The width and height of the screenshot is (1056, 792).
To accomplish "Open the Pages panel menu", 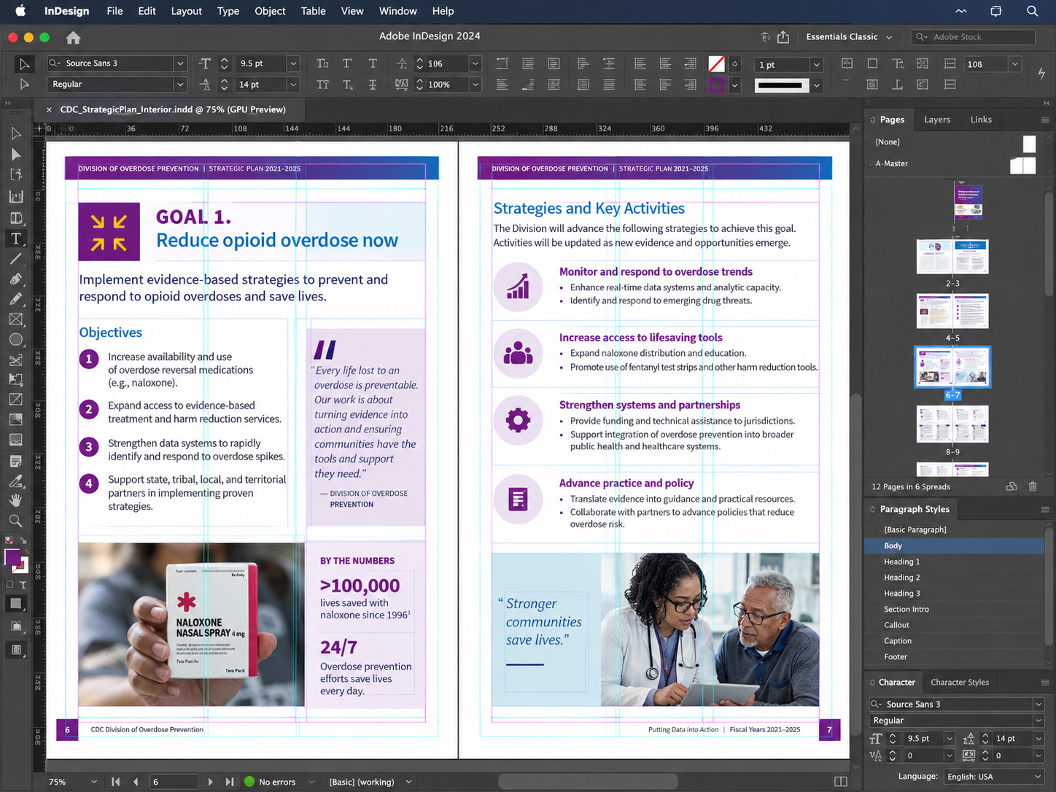I will (x=1045, y=120).
